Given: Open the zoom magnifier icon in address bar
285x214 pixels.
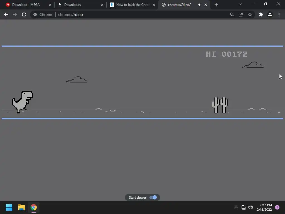Looking at the screenshot, I should click(232, 14).
